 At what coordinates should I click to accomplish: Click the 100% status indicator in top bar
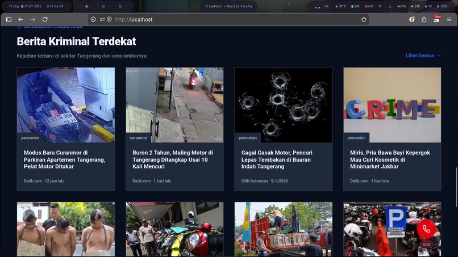(x=442, y=6)
